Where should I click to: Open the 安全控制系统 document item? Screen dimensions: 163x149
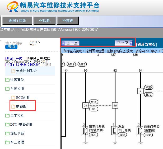[30, 71]
